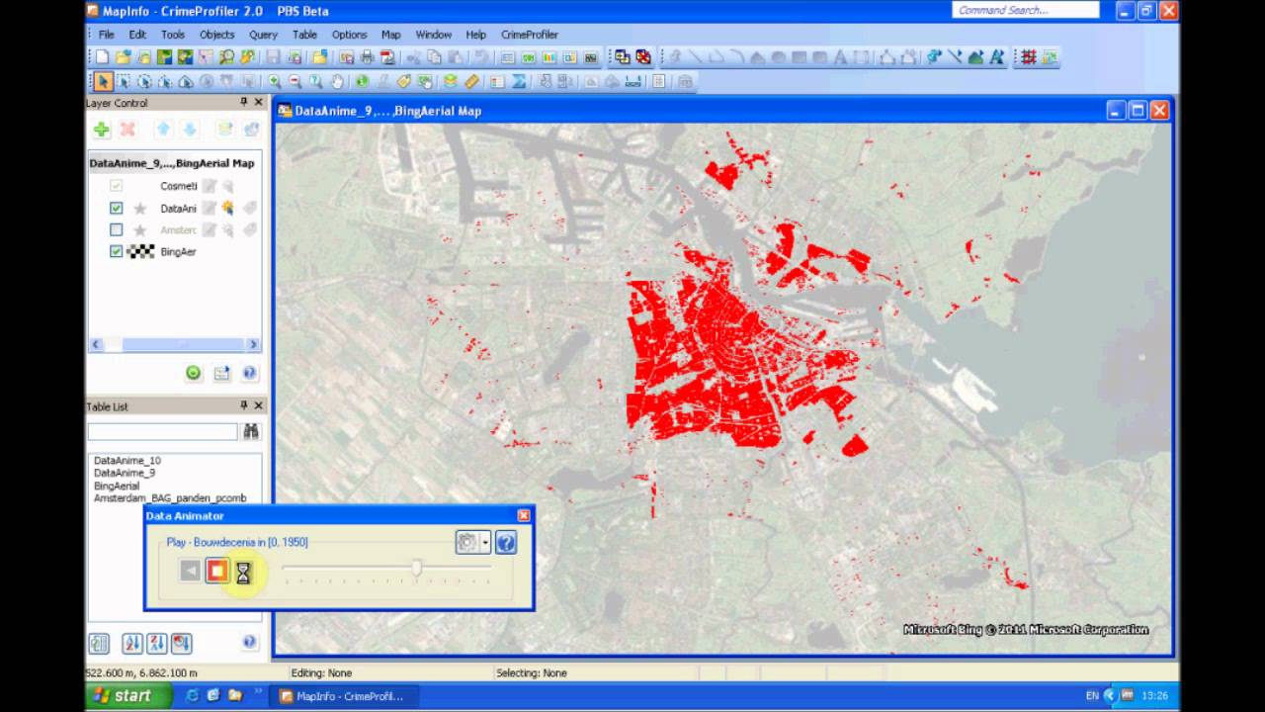The height and width of the screenshot is (712, 1265).
Task: Click the hourglass speed icon in Data Animator
Action: click(243, 572)
